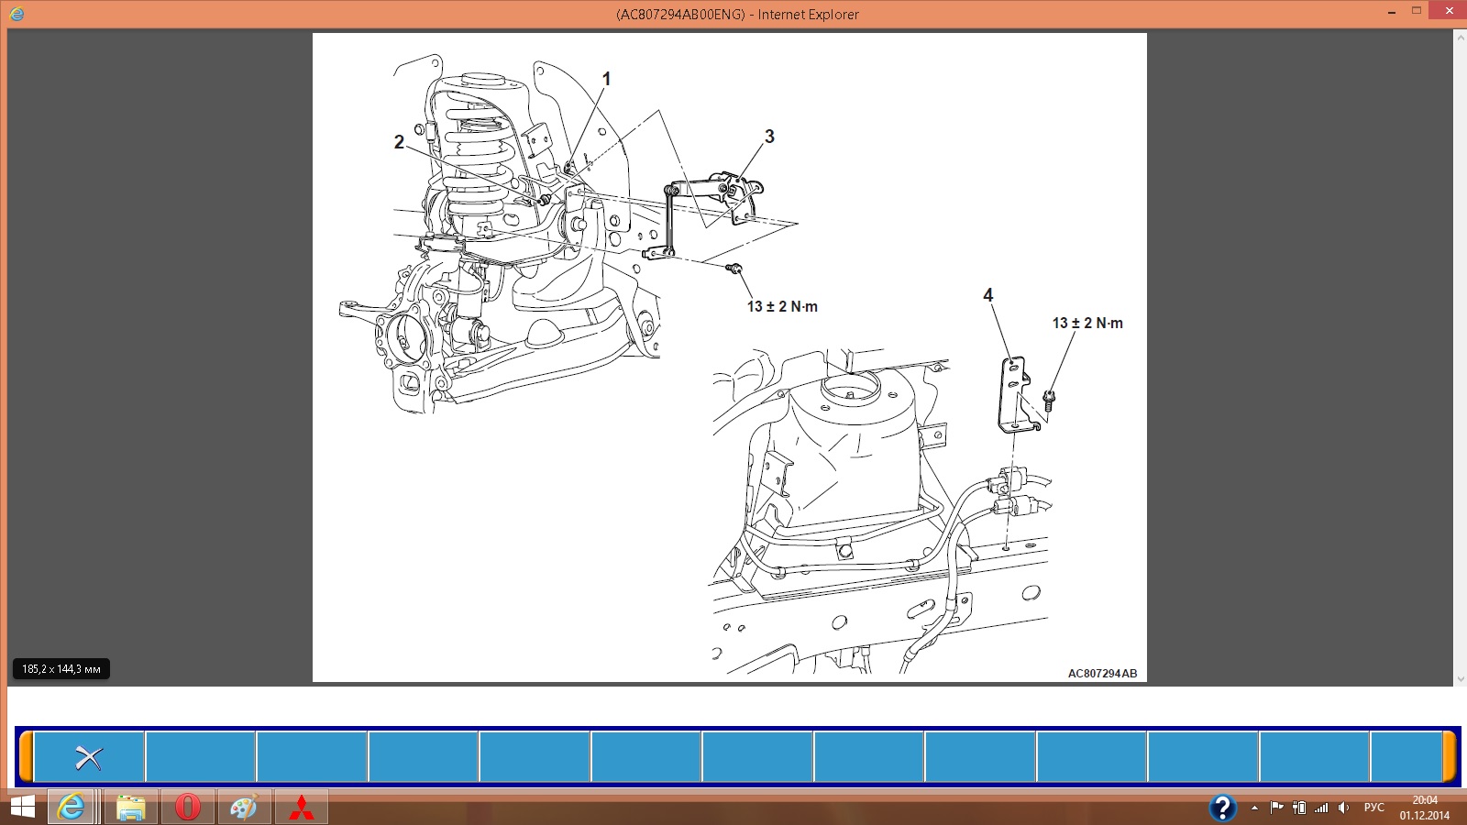Viewport: 1467px width, 825px height.
Task: Expand the hidden system tray icons arrow
Action: (x=1254, y=808)
